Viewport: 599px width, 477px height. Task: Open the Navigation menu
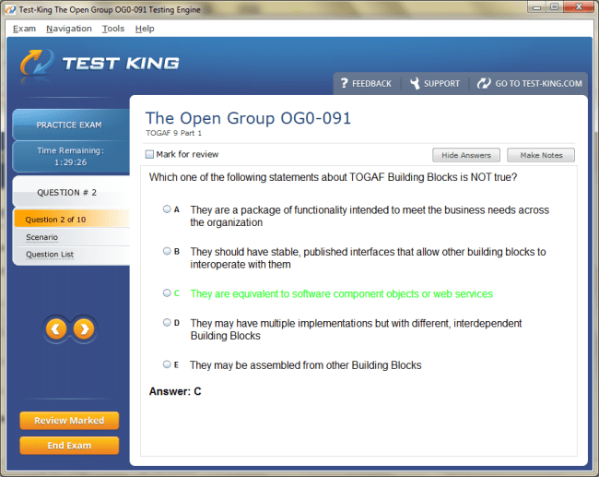coord(69,29)
